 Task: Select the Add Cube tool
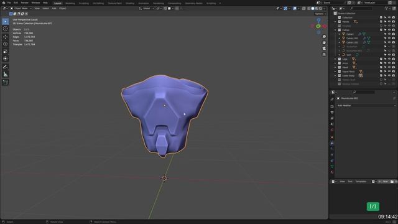click(6, 83)
